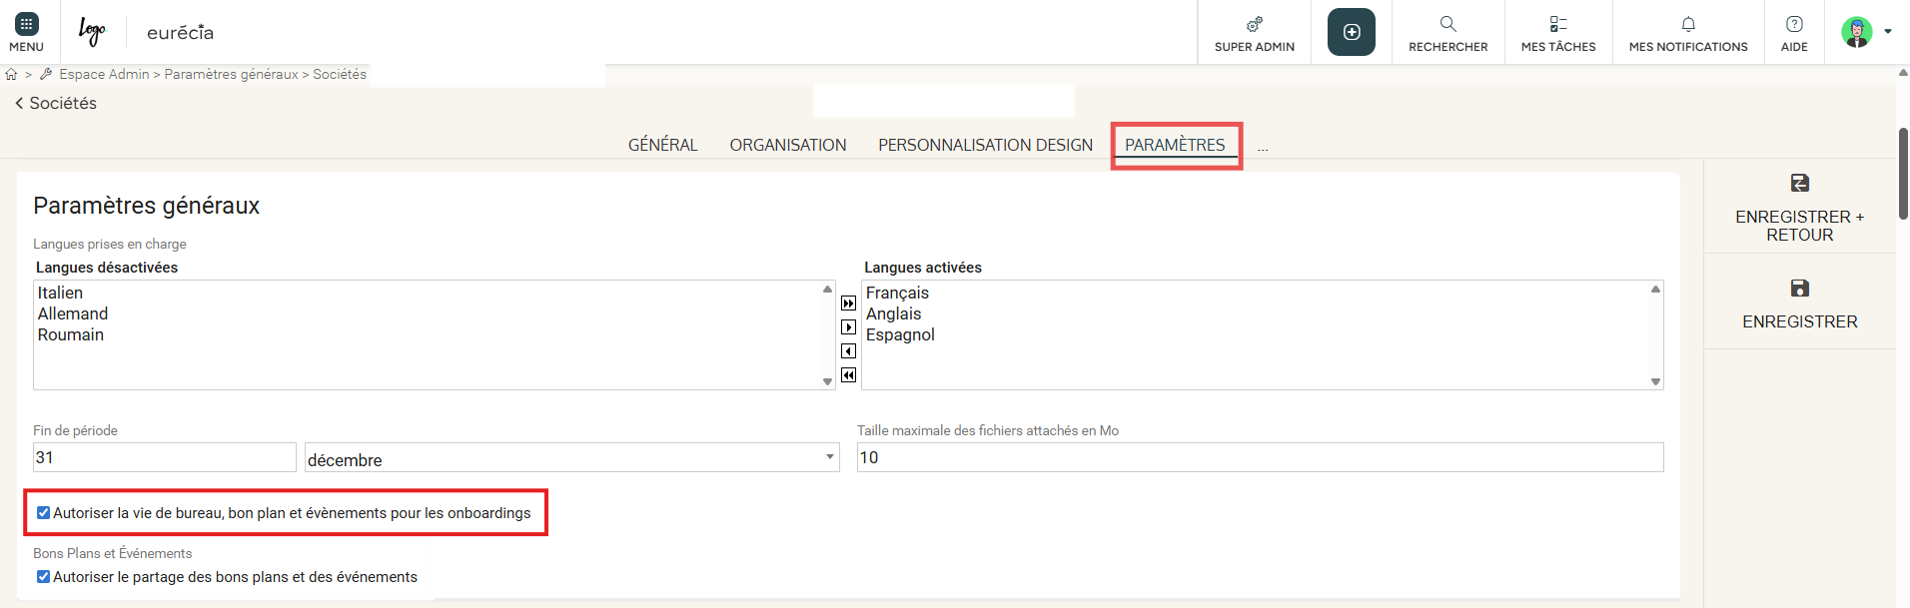The image size is (1910, 608).
Task: Open Mes Tâches task list icon
Action: 1557,24
